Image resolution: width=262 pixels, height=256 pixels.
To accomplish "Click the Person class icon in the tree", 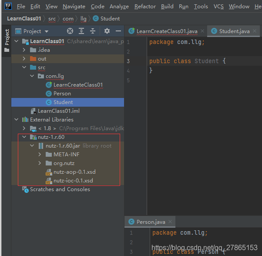I will (49, 94).
